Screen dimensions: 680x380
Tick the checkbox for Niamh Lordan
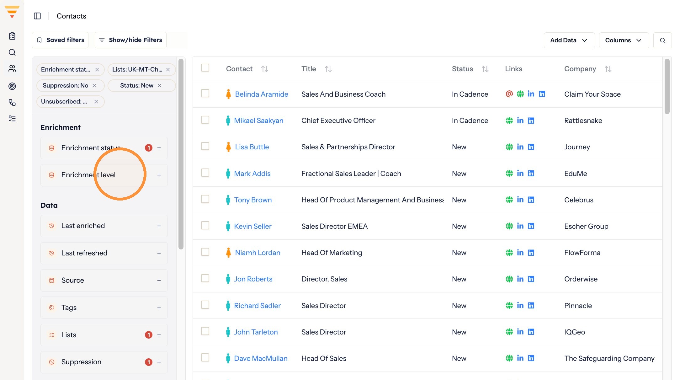click(205, 252)
